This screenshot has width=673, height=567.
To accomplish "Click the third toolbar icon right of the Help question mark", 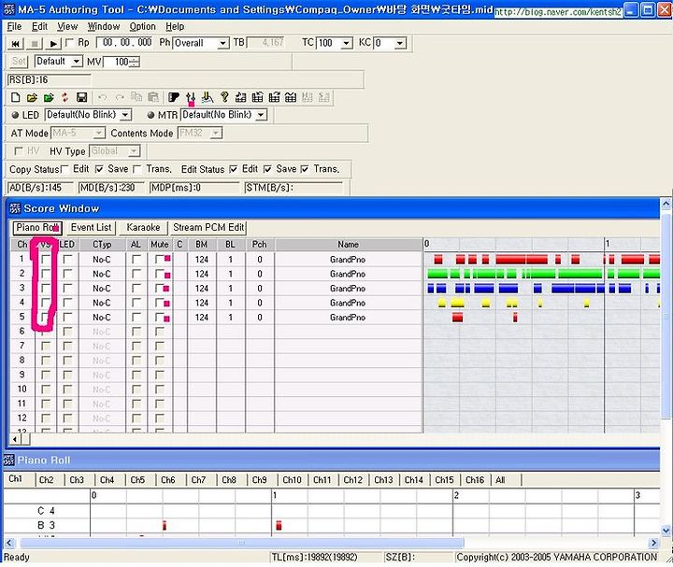I will [x=274, y=97].
